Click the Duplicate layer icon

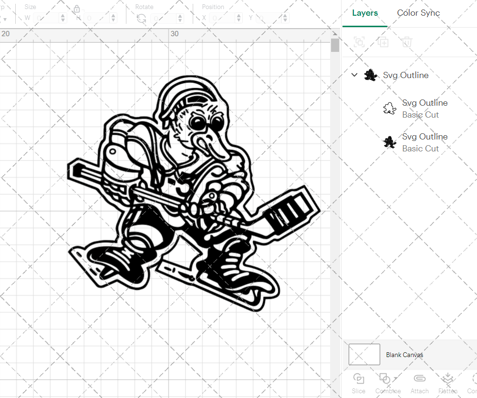coord(383,42)
